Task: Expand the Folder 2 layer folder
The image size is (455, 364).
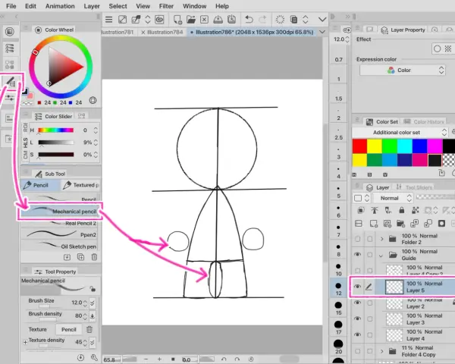Action: pos(382,239)
